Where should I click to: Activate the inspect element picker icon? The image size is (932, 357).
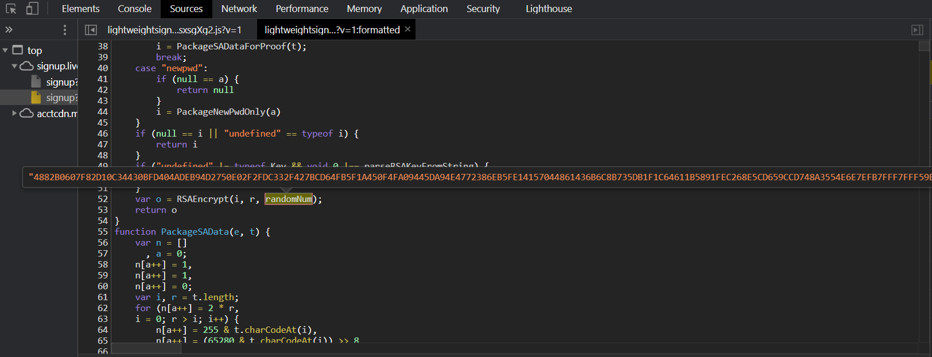coord(11,9)
